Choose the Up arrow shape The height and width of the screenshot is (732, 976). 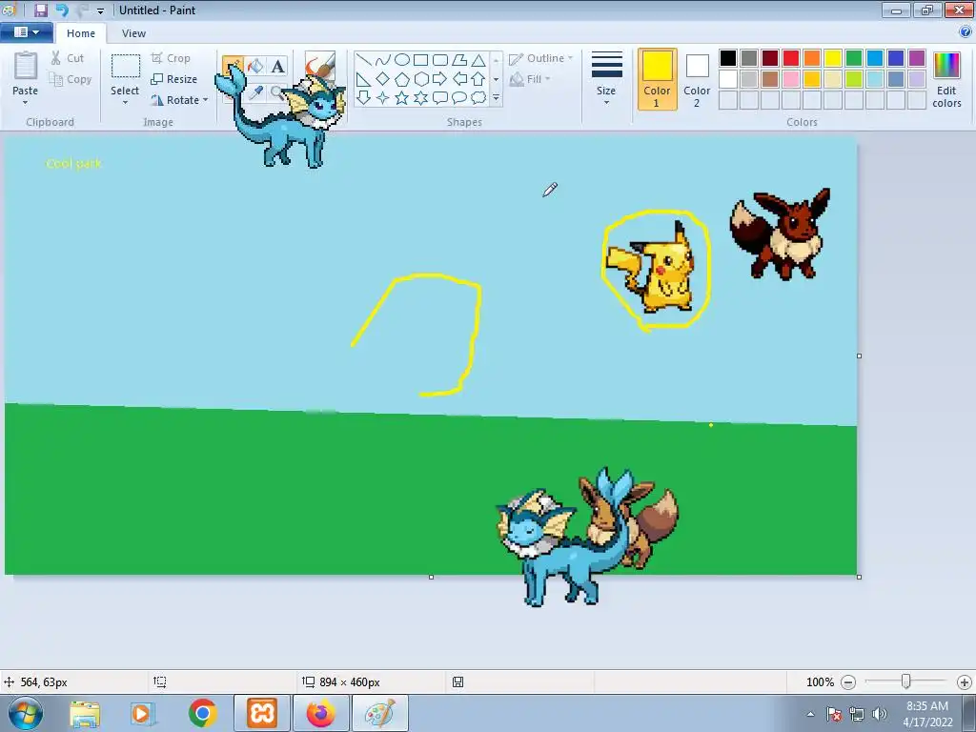pyautogui.click(x=478, y=79)
